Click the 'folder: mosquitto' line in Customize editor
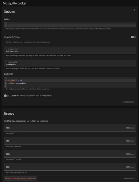Viewport: 139px width, 182px height. coord(17,83)
